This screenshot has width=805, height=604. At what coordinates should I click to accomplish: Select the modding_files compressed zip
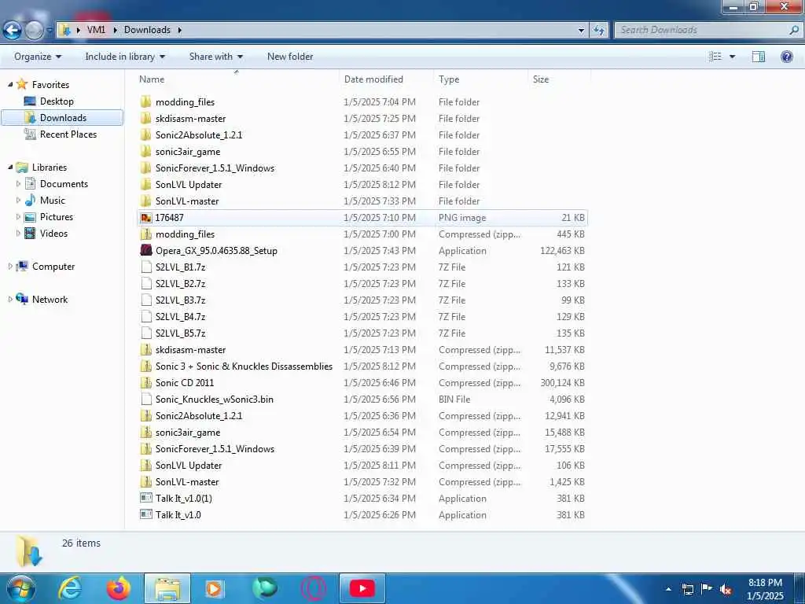coord(185,234)
